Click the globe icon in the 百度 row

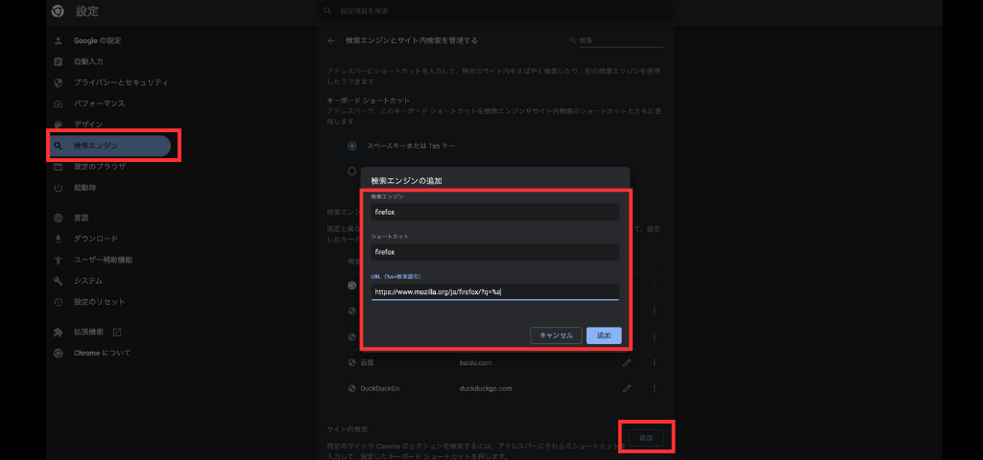pyautogui.click(x=352, y=363)
